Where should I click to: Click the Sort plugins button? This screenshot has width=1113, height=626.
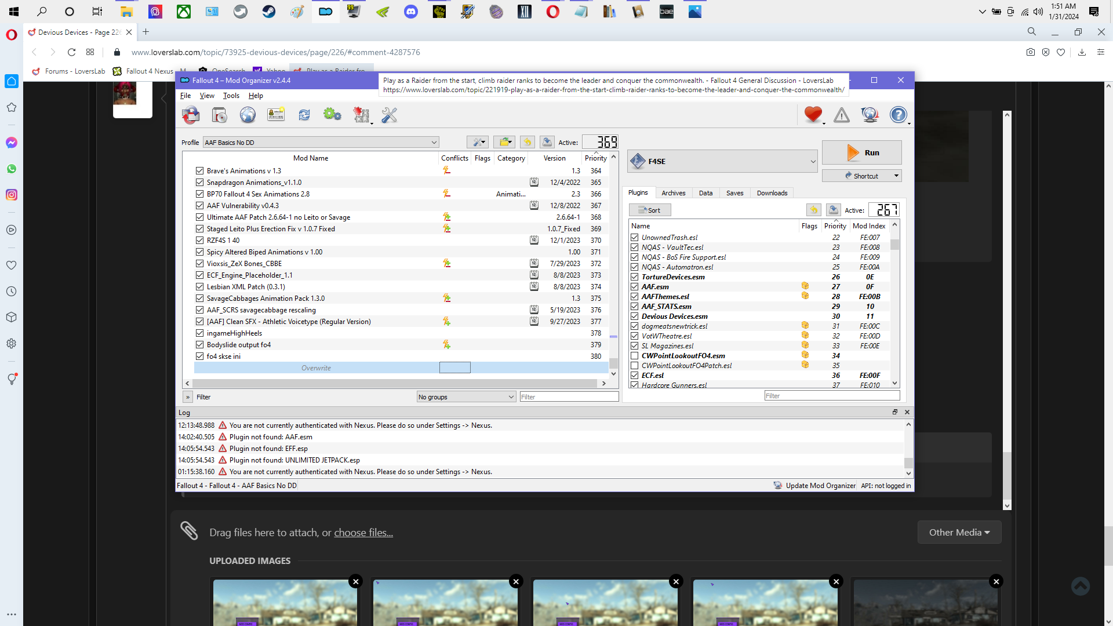[650, 210]
